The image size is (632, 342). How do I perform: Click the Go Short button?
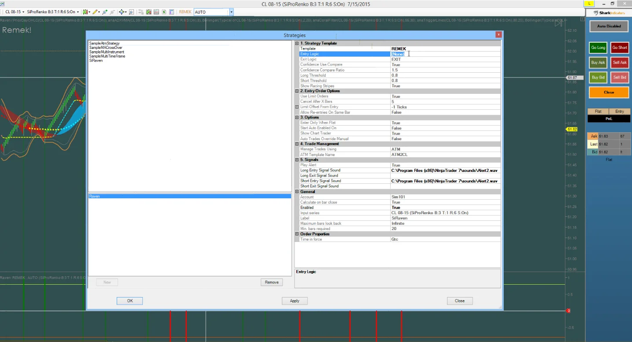pyautogui.click(x=620, y=48)
